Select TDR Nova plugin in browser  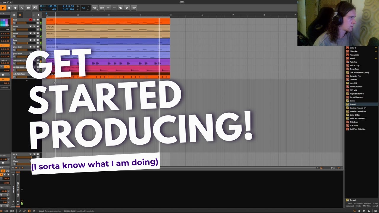[x=361, y=125]
